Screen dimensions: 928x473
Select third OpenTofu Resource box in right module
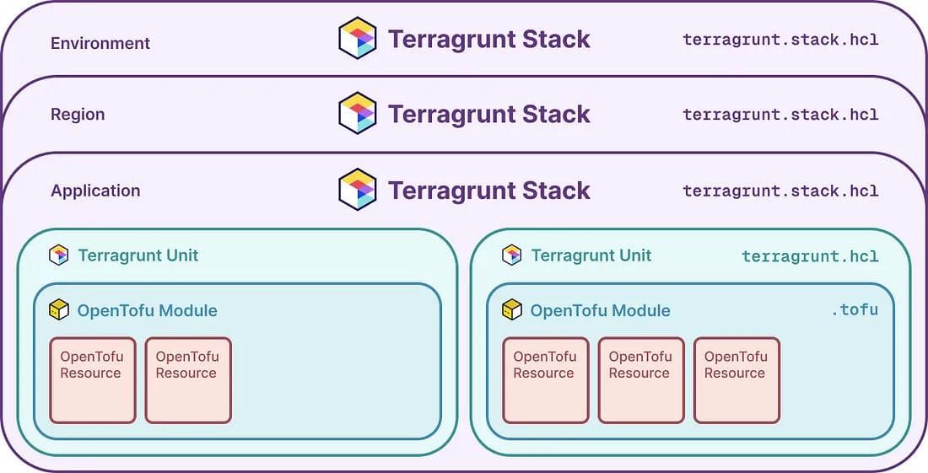point(736,380)
